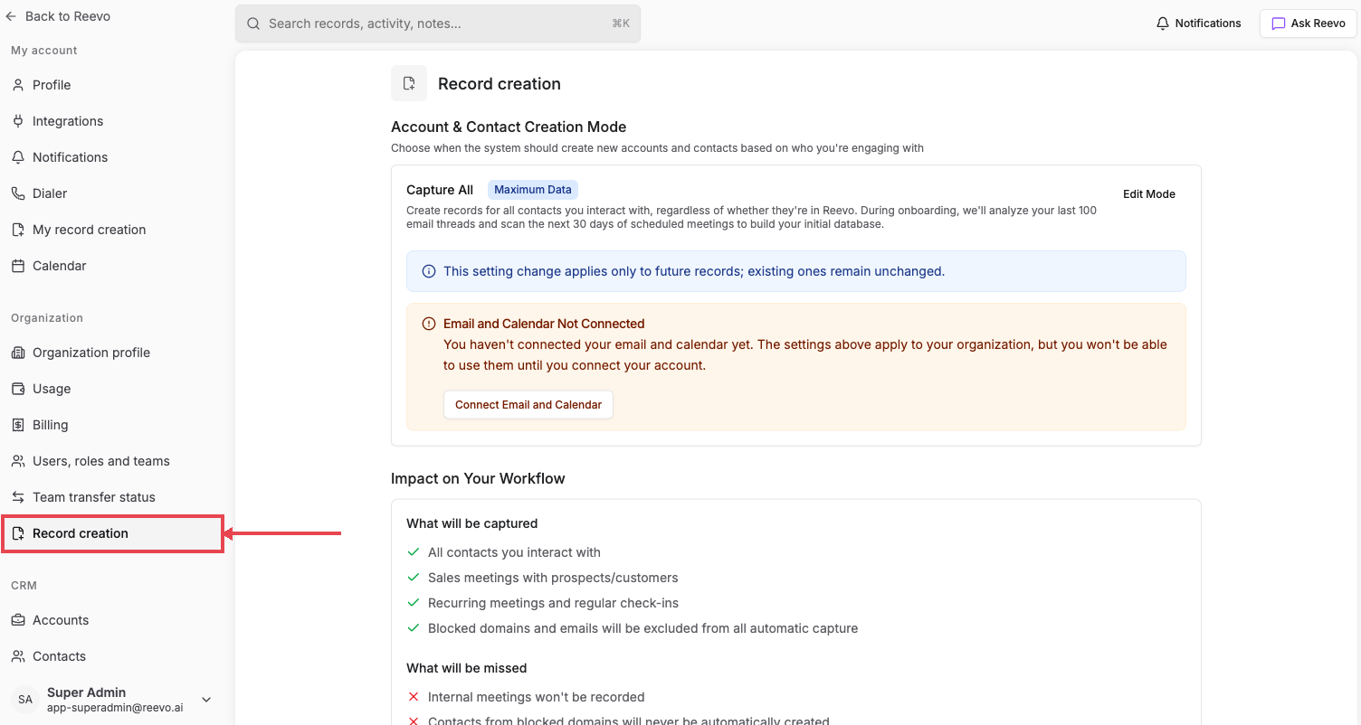
Task: Expand the Super Admin account menu chevron
Action: [x=206, y=700]
